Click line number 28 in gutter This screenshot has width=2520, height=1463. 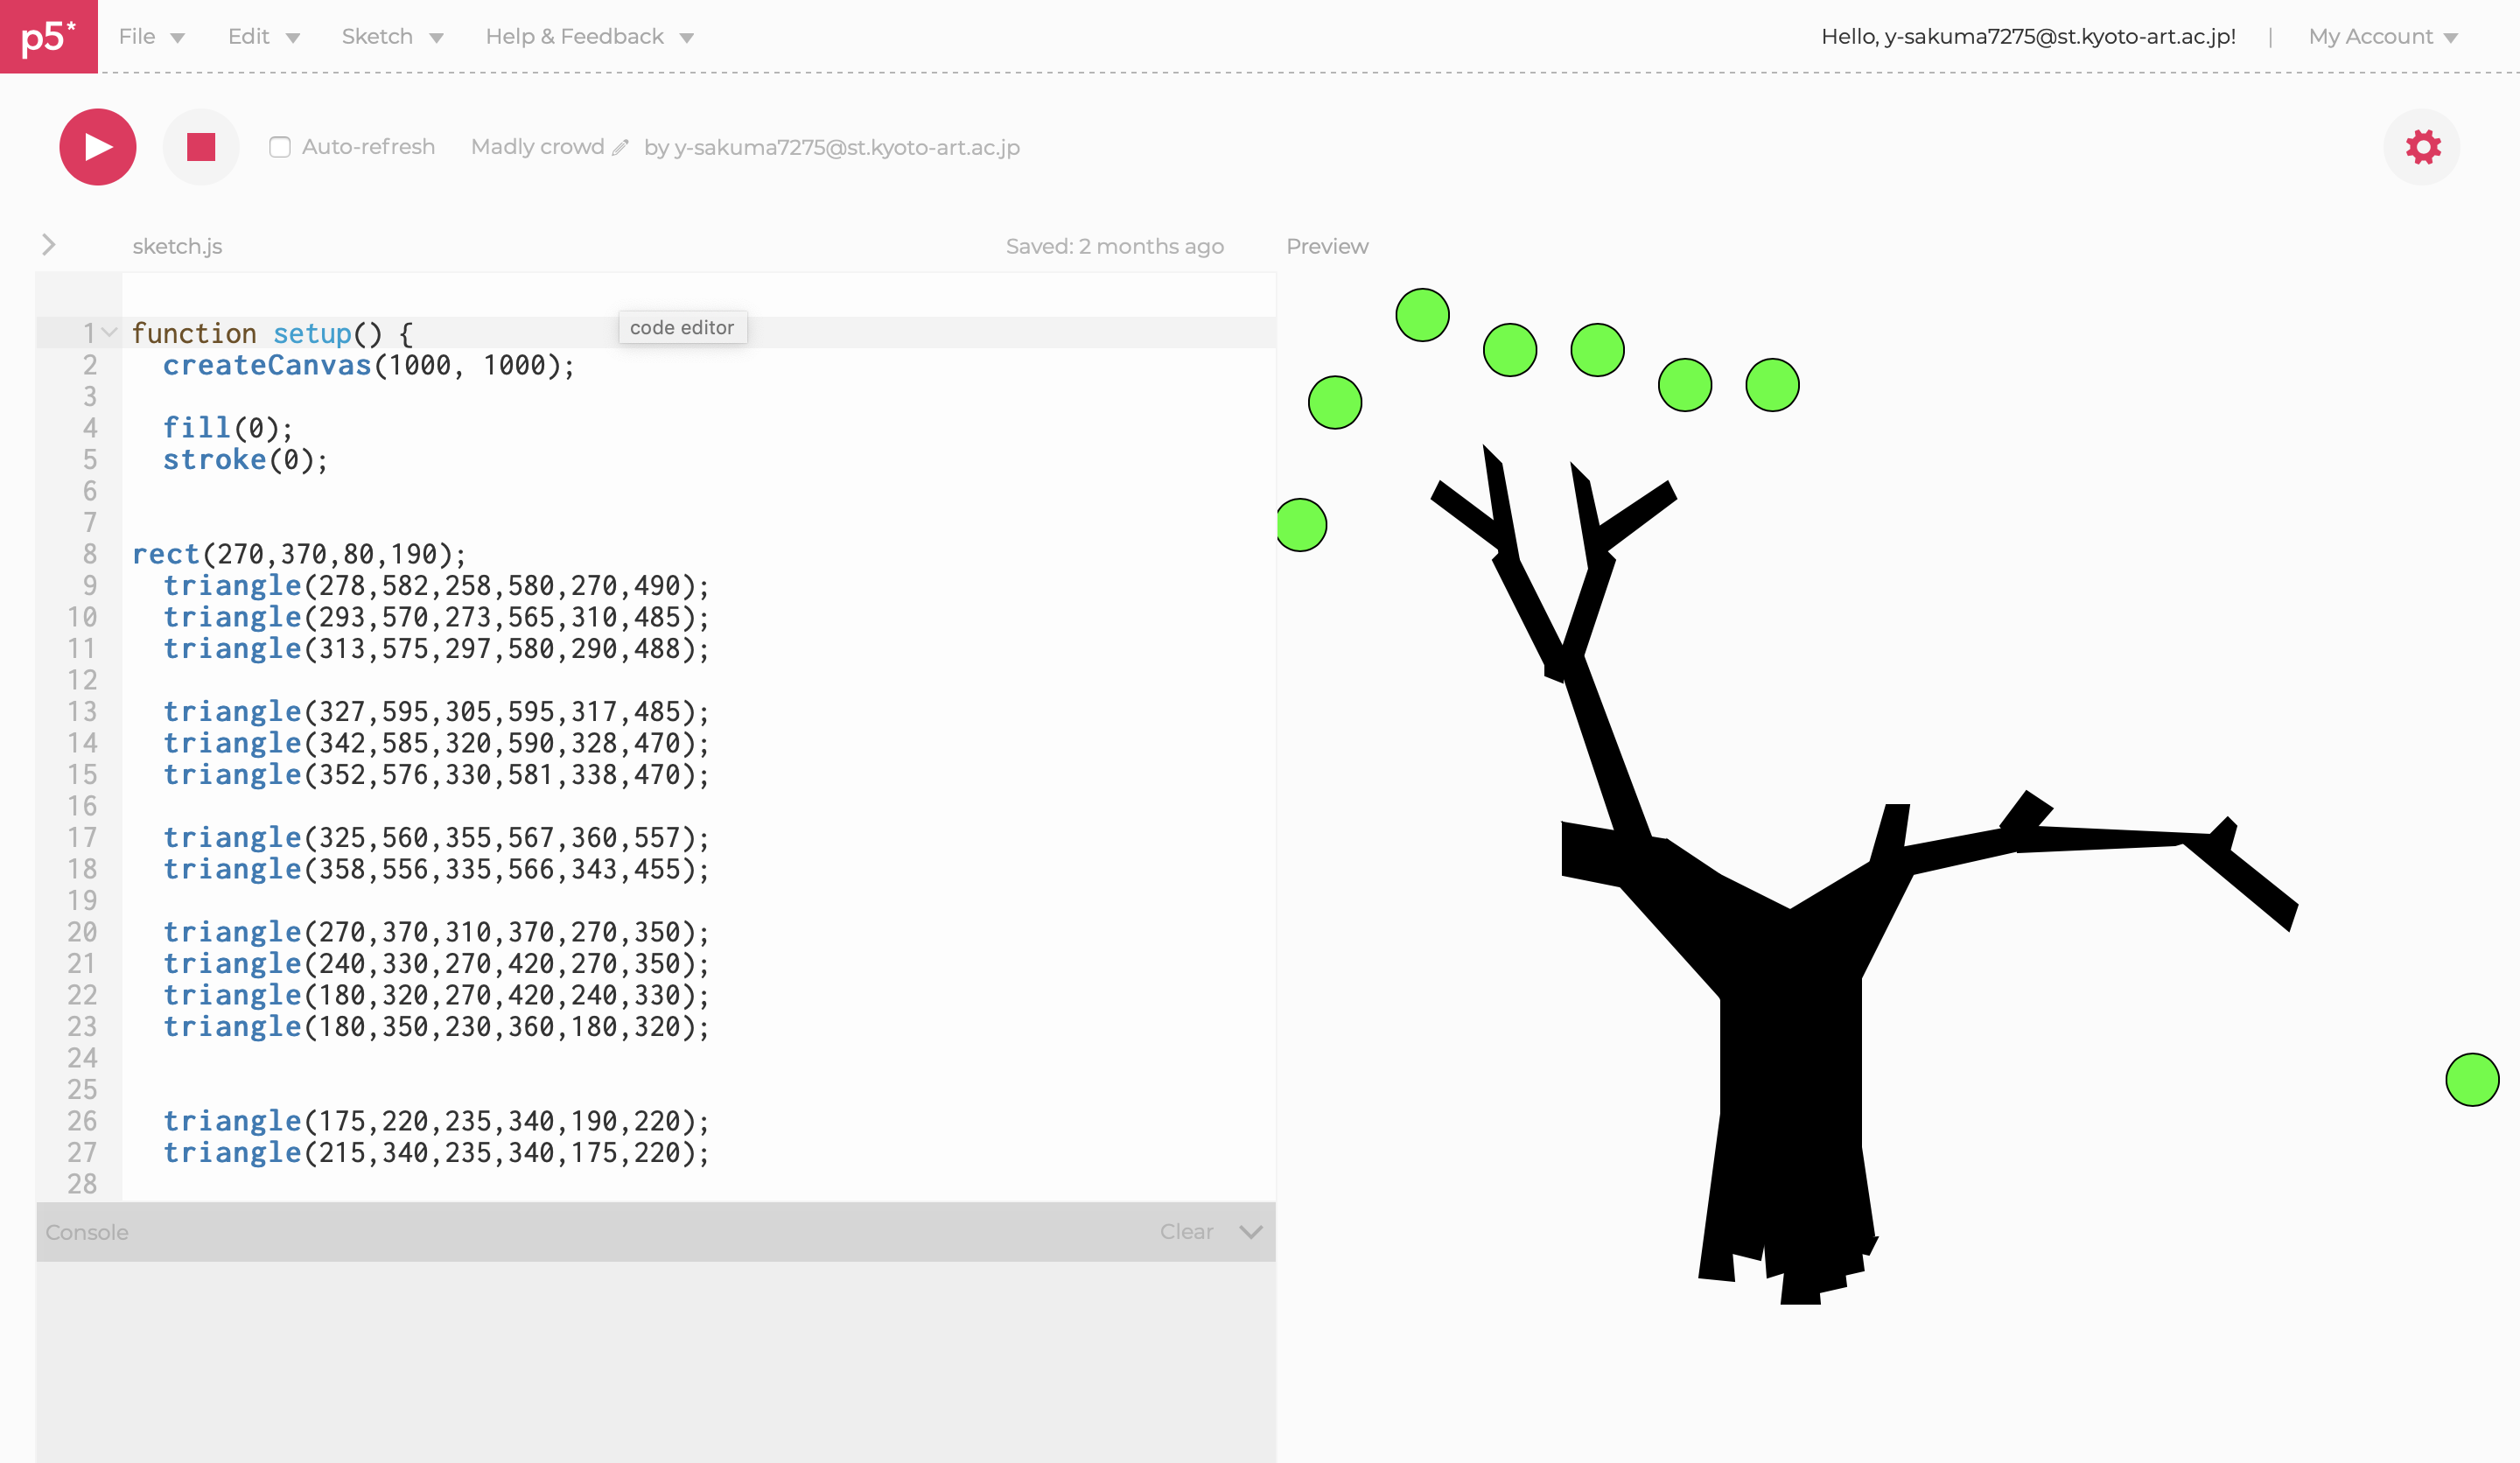point(82,1184)
